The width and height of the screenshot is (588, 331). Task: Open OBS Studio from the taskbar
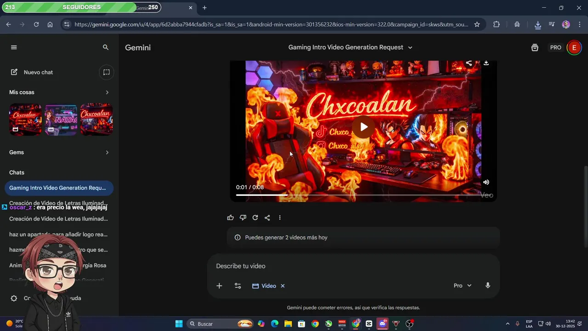409,324
